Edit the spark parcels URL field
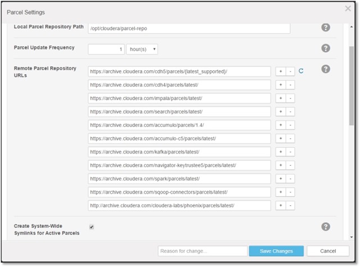This screenshot has height=267, width=360. coord(179,179)
